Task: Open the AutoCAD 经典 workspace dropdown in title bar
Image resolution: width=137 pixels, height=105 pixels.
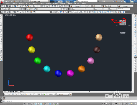Action: tap(39, 1)
